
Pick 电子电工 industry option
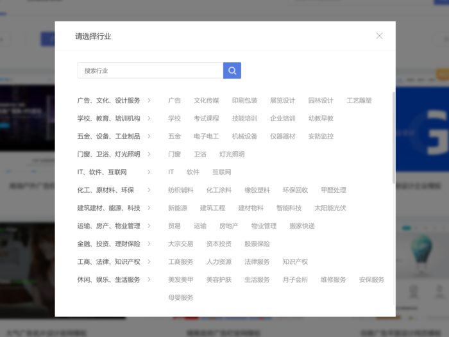point(207,136)
